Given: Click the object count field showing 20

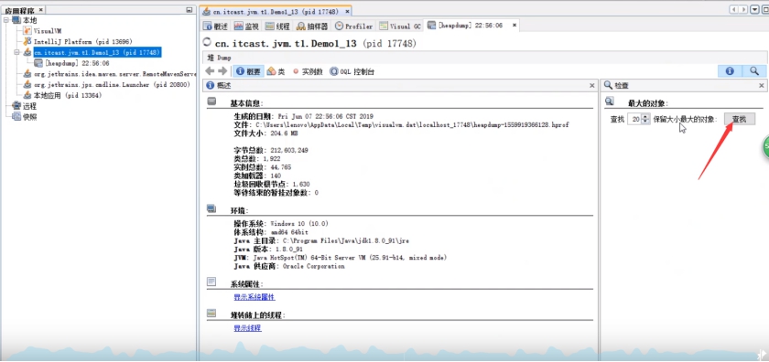Looking at the screenshot, I should point(634,119).
